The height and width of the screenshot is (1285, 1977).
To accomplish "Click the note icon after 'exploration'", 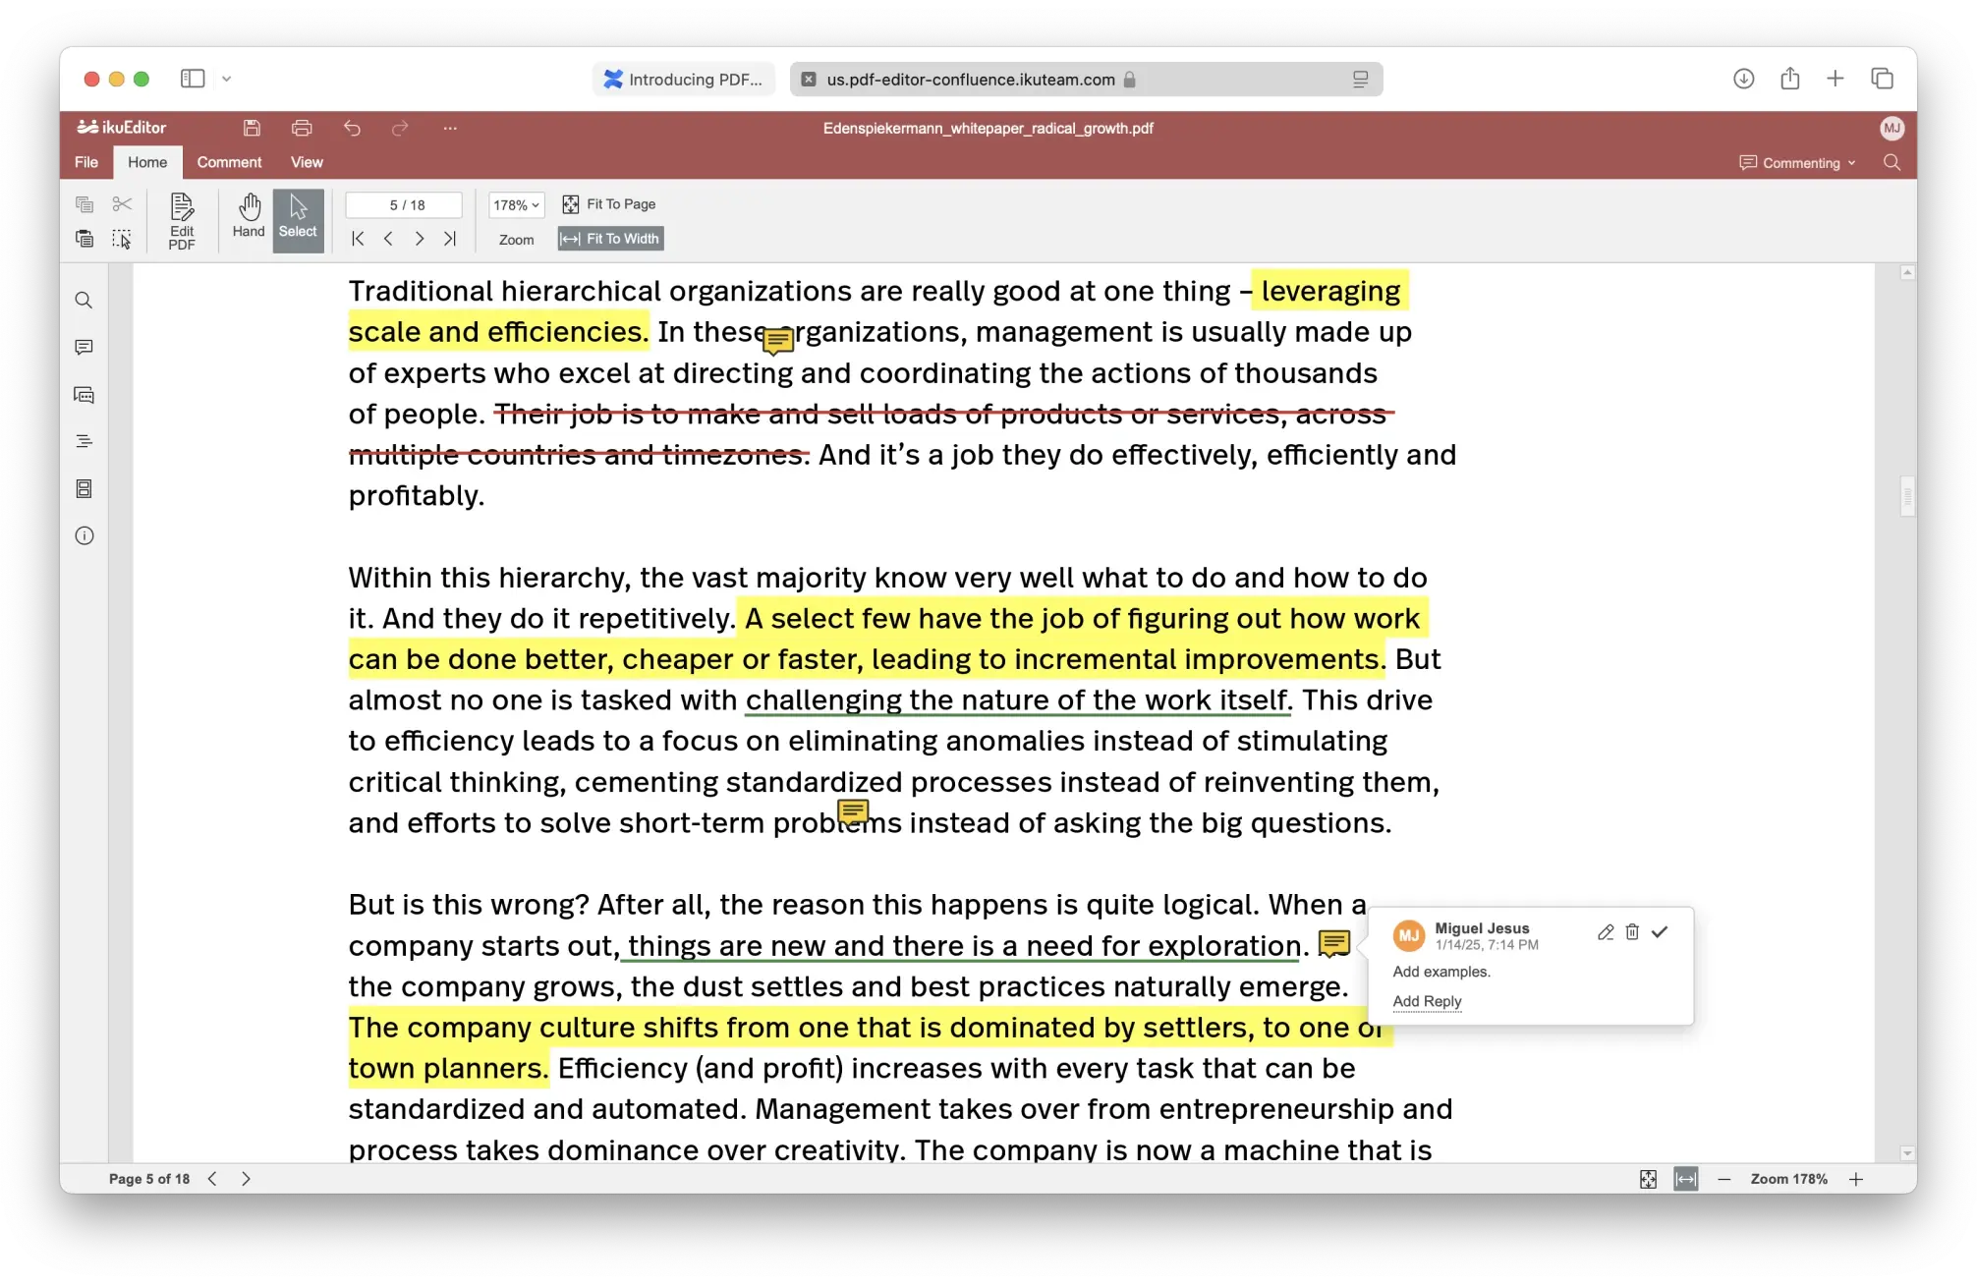I will pyautogui.click(x=1333, y=944).
